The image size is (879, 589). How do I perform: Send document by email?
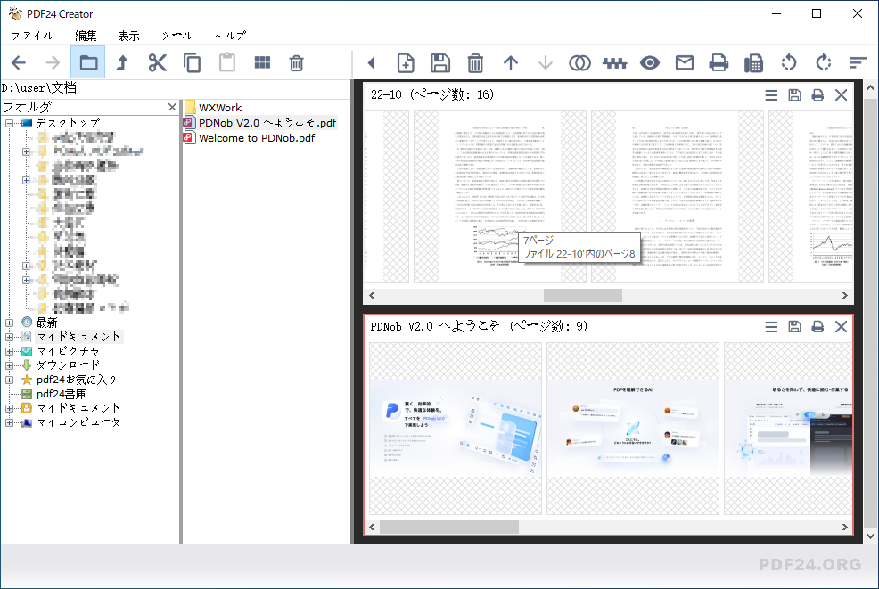pos(685,62)
